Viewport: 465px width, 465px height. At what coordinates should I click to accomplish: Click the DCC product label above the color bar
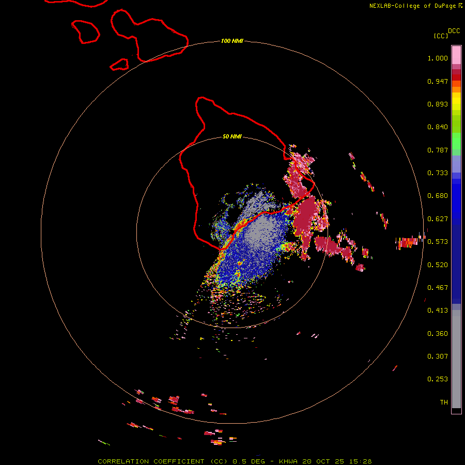click(x=454, y=31)
